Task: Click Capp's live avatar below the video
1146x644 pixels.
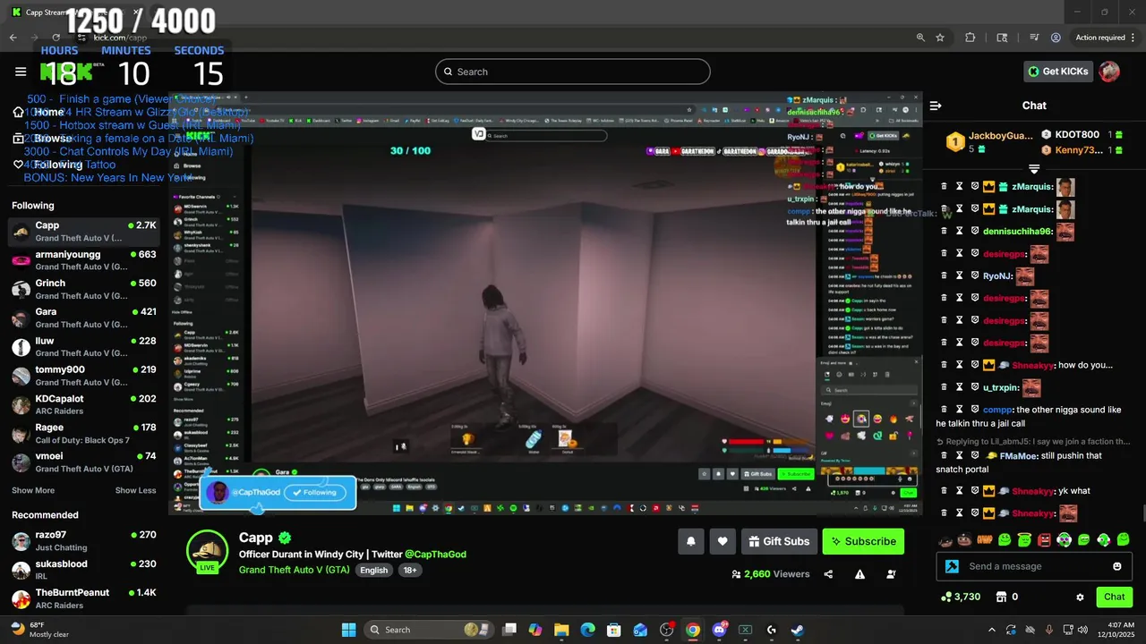Action: (x=207, y=551)
